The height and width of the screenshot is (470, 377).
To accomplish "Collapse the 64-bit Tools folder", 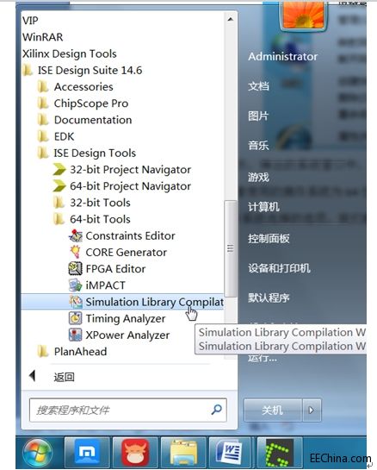I will (92, 219).
